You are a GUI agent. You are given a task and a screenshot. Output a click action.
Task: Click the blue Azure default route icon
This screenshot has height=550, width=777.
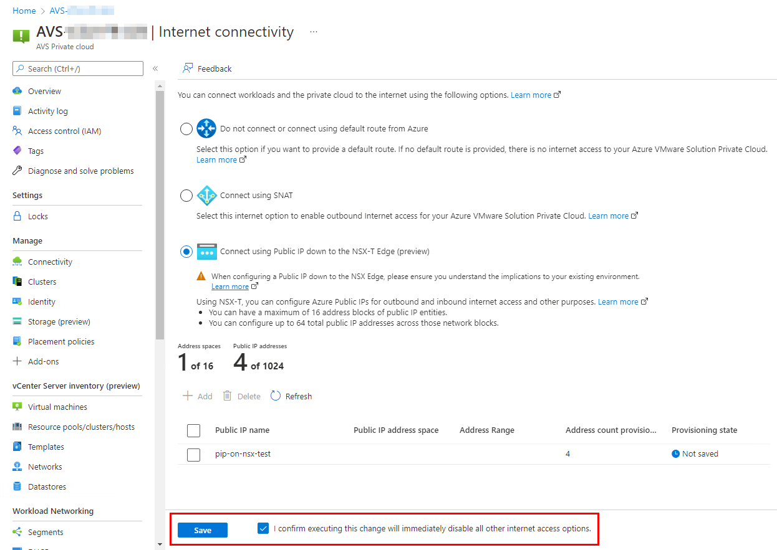tap(206, 128)
